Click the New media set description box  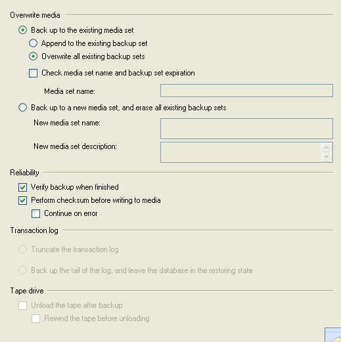(241, 152)
